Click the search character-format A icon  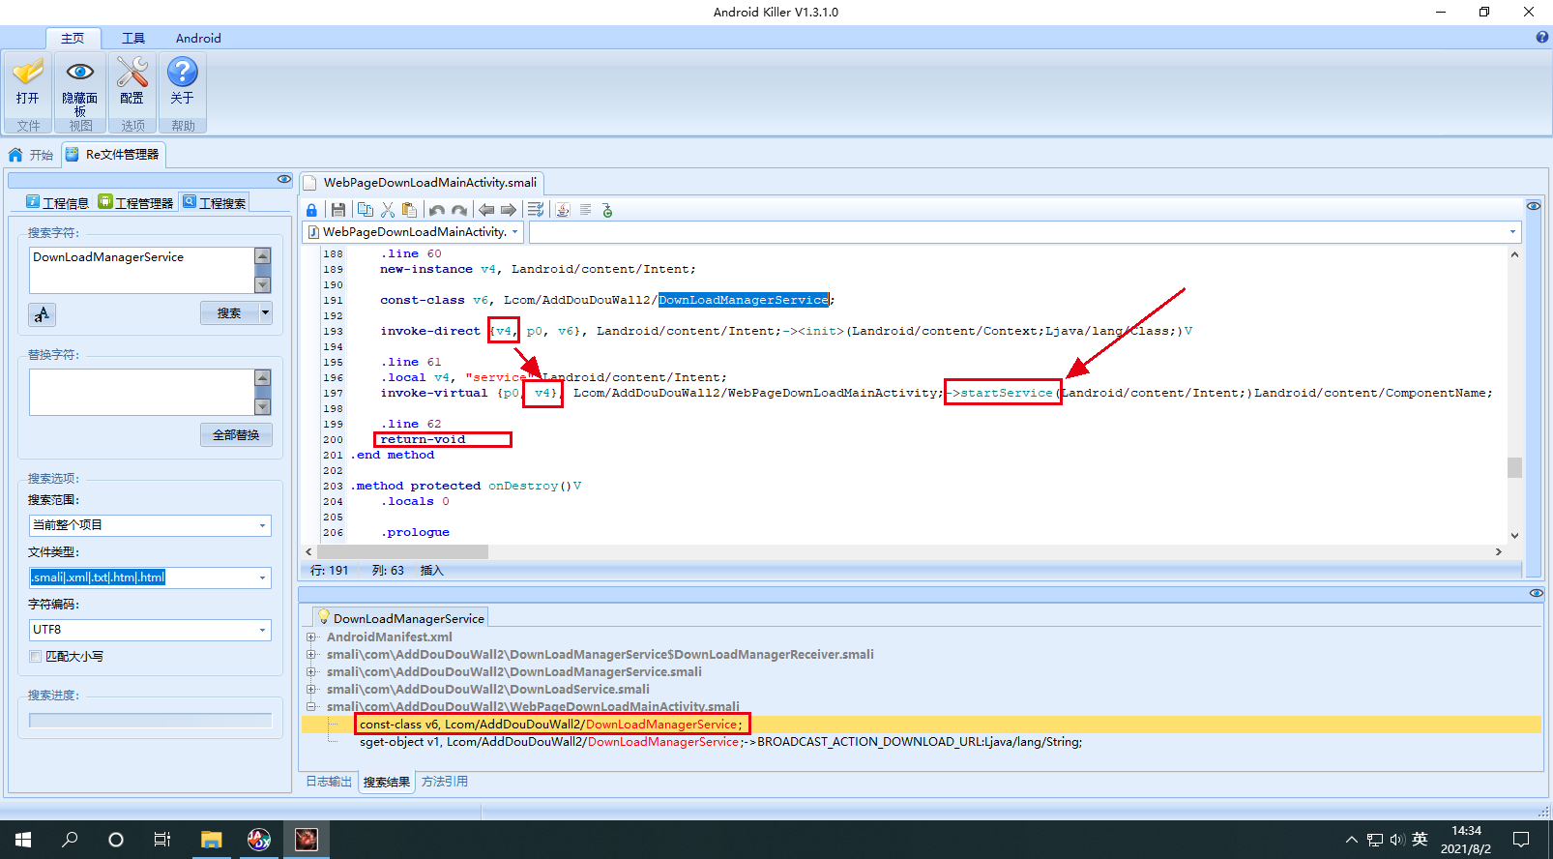(42, 314)
